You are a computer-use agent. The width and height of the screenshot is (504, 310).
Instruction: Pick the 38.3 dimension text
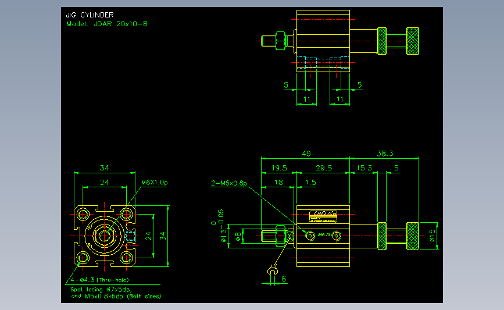point(385,154)
